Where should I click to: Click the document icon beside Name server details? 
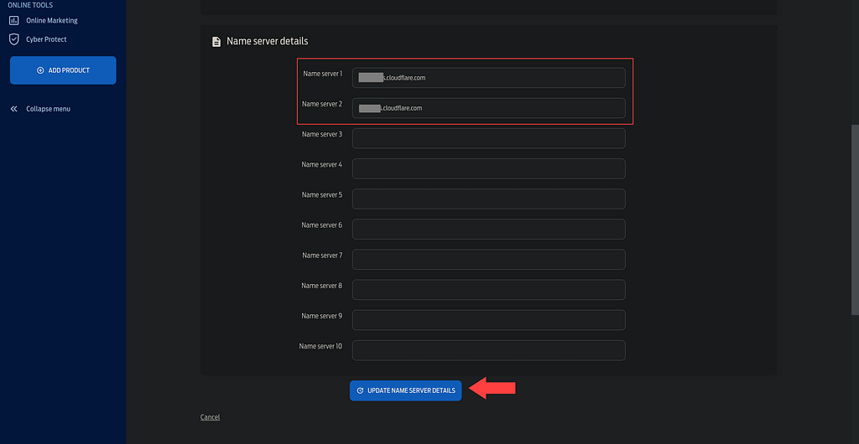pyautogui.click(x=216, y=42)
